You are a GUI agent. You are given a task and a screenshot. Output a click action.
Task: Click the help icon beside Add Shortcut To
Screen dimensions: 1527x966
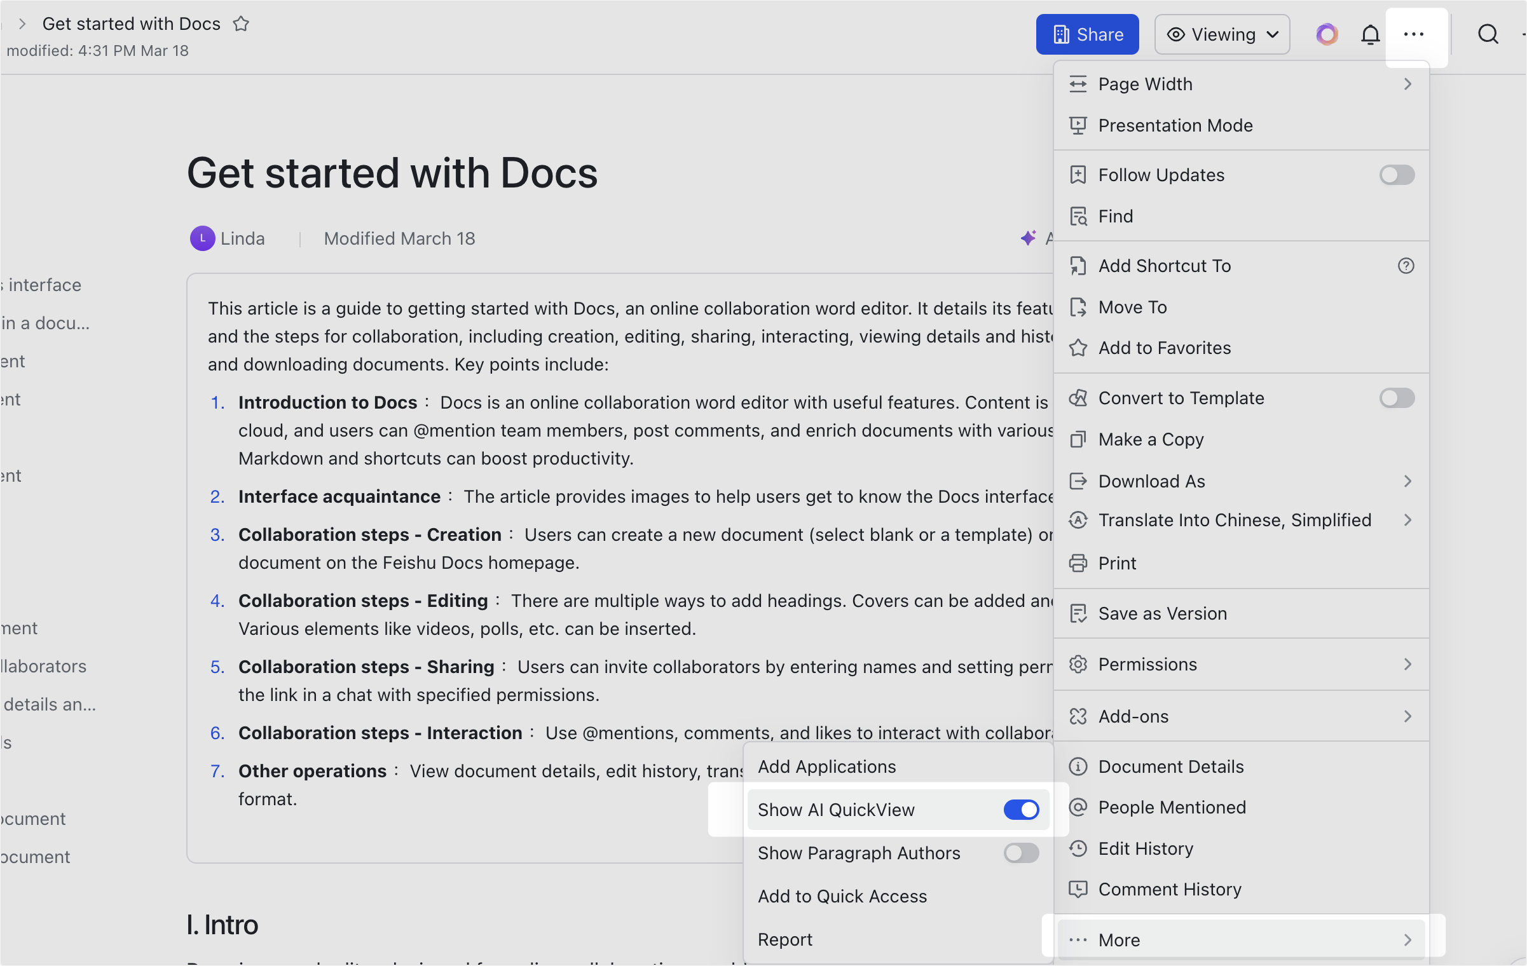coord(1406,266)
